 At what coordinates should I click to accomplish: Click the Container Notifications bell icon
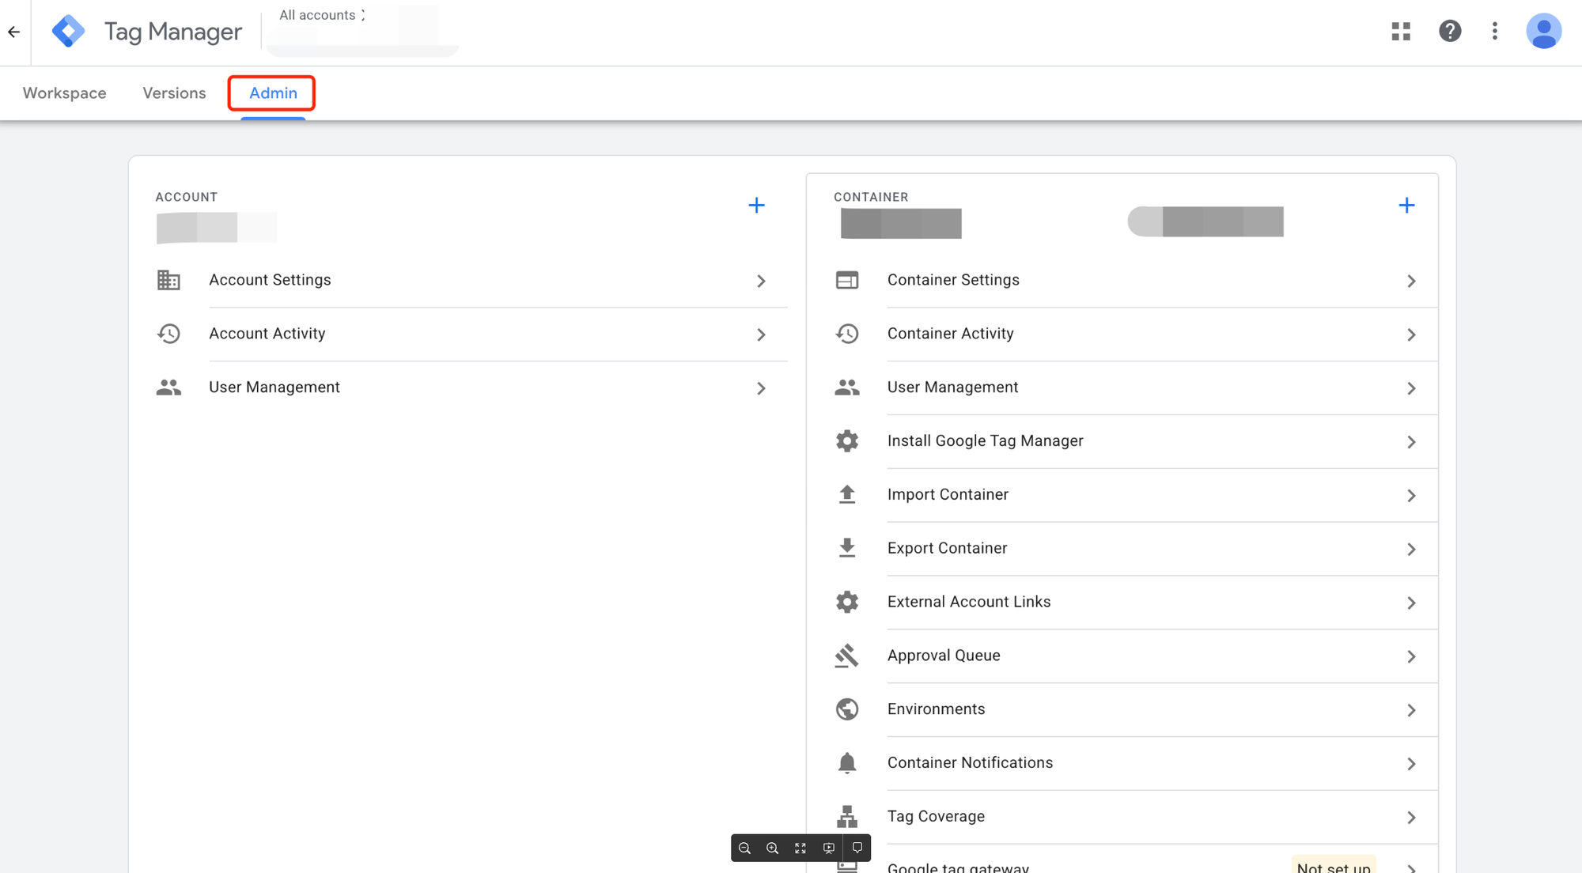846,763
